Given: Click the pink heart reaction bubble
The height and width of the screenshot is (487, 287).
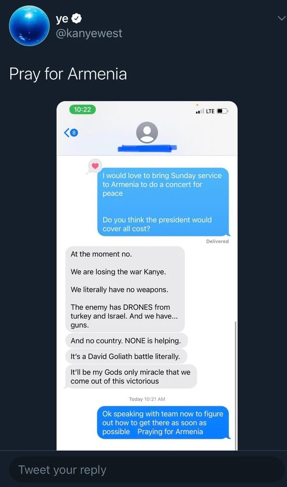Looking at the screenshot, I should tap(95, 166).
